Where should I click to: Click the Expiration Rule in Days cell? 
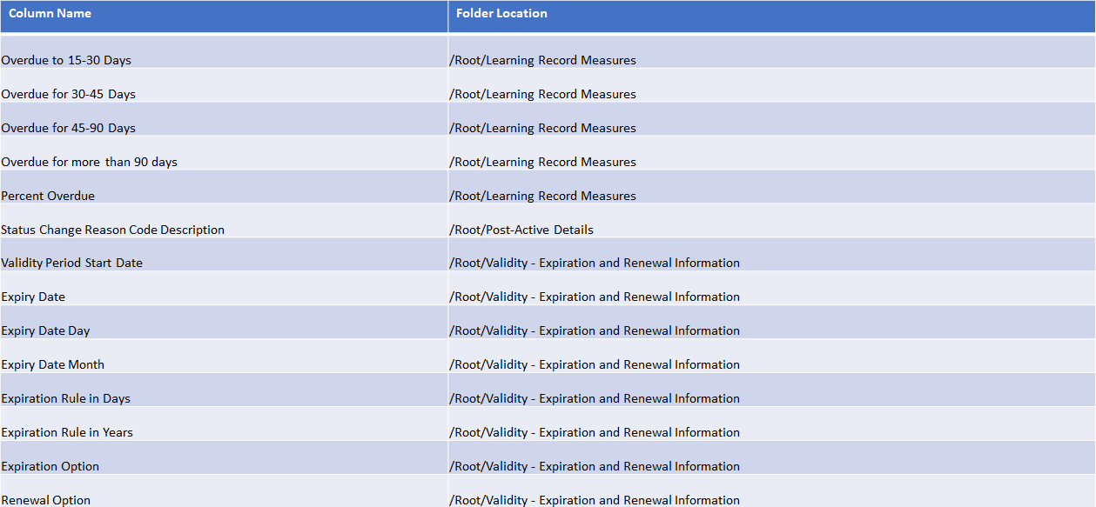pos(65,398)
